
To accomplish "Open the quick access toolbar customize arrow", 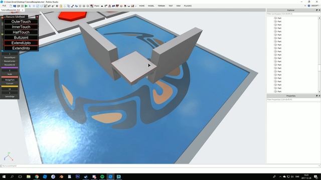I will tap(136, 6).
